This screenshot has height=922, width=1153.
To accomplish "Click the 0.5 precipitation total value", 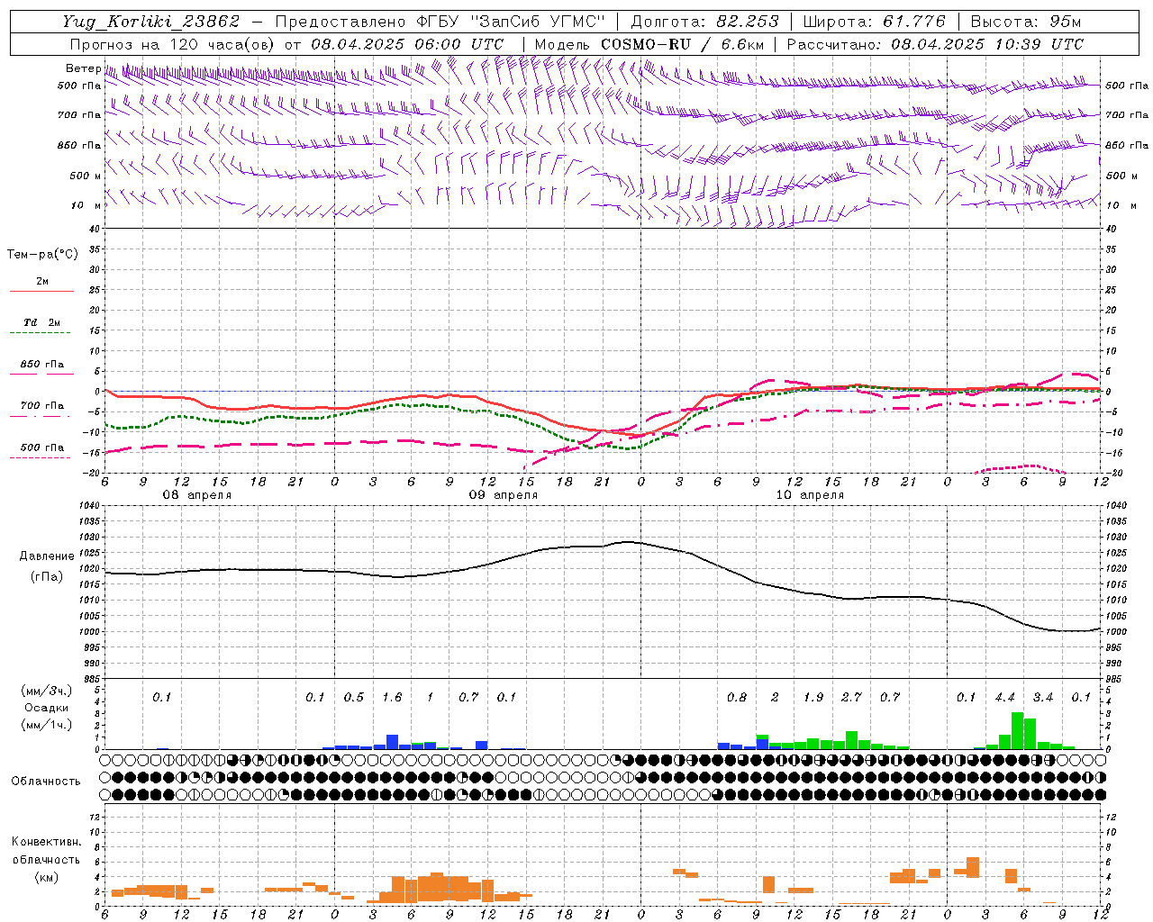I will (353, 697).
